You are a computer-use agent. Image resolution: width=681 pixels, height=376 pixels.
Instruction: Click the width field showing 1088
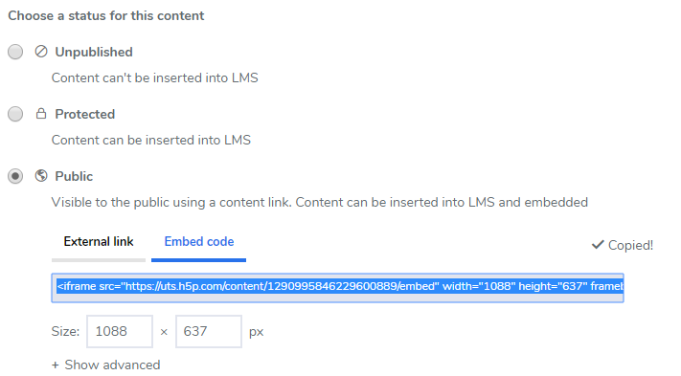click(x=120, y=331)
